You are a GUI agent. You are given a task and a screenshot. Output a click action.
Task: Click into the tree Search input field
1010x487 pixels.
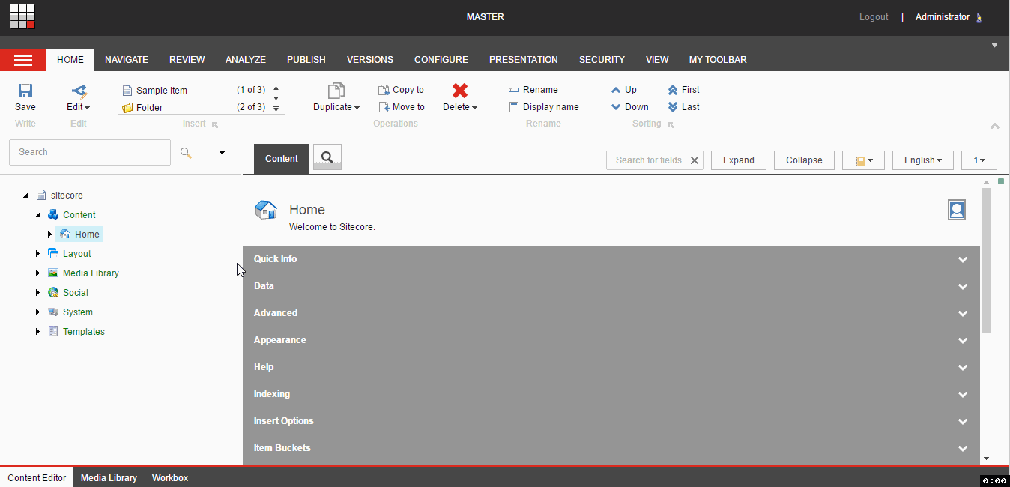pyautogui.click(x=90, y=152)
